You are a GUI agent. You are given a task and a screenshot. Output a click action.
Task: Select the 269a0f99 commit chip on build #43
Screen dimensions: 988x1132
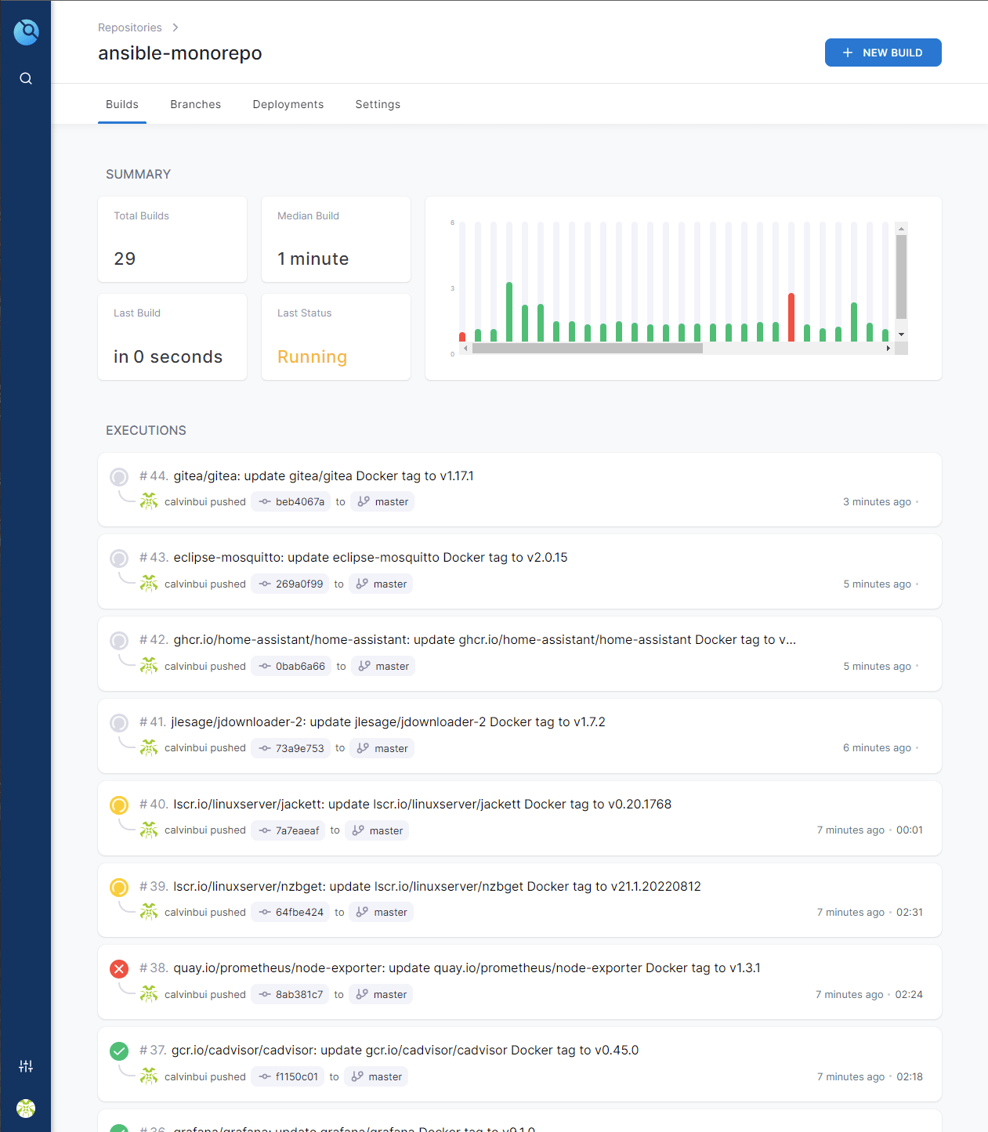tap(290, 584)
